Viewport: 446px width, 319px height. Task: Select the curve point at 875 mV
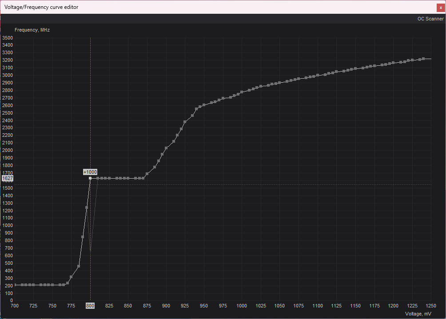(x=147, y=174)
